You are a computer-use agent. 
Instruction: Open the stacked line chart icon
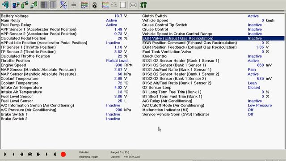105,5
